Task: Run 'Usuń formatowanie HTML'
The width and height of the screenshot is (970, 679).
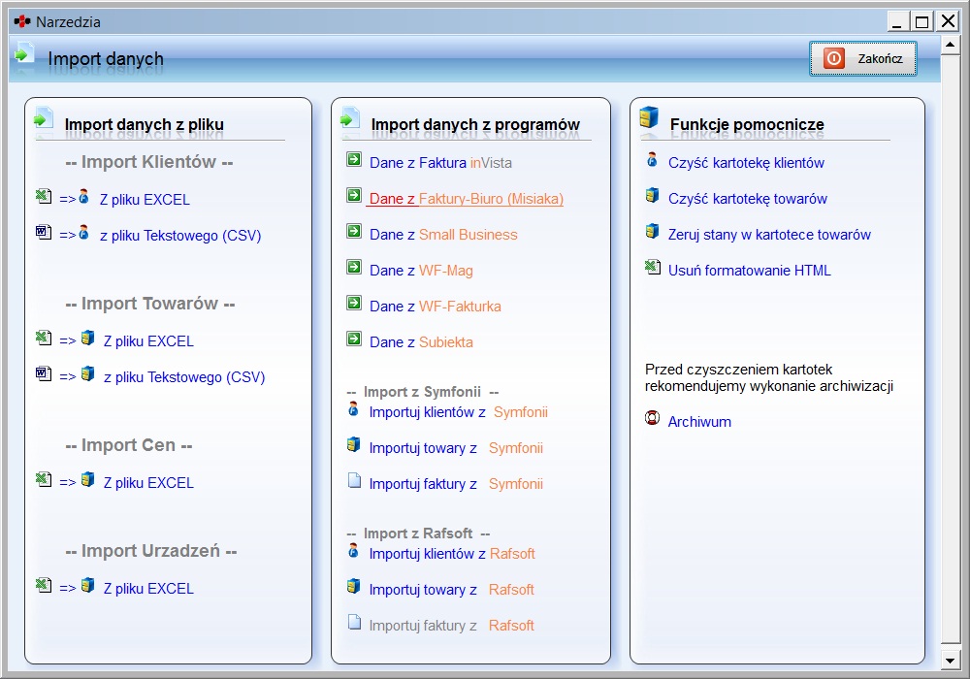Action: pyautogui.click(x=749, y=271)
